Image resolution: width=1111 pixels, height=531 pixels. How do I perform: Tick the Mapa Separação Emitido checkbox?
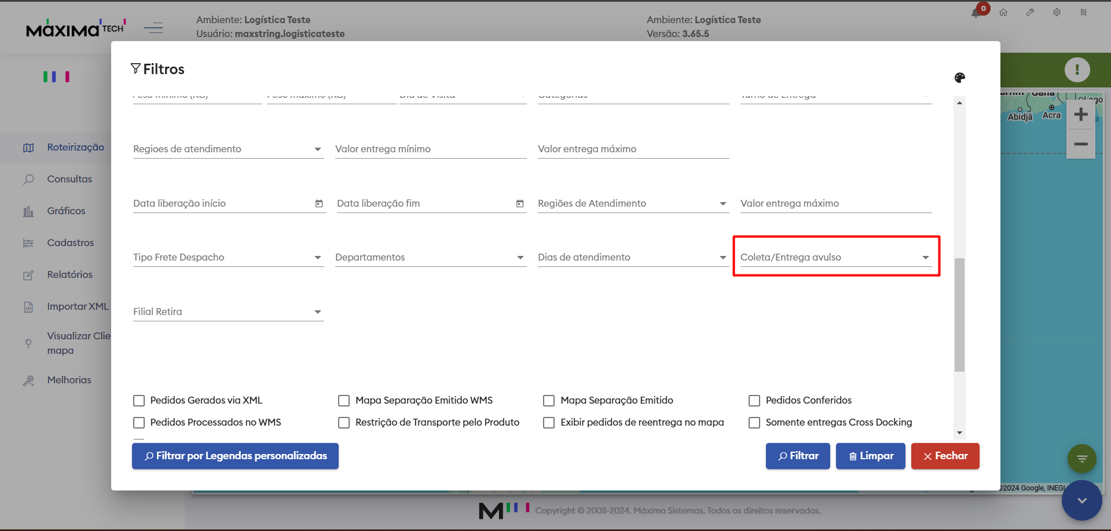point(549,401)
